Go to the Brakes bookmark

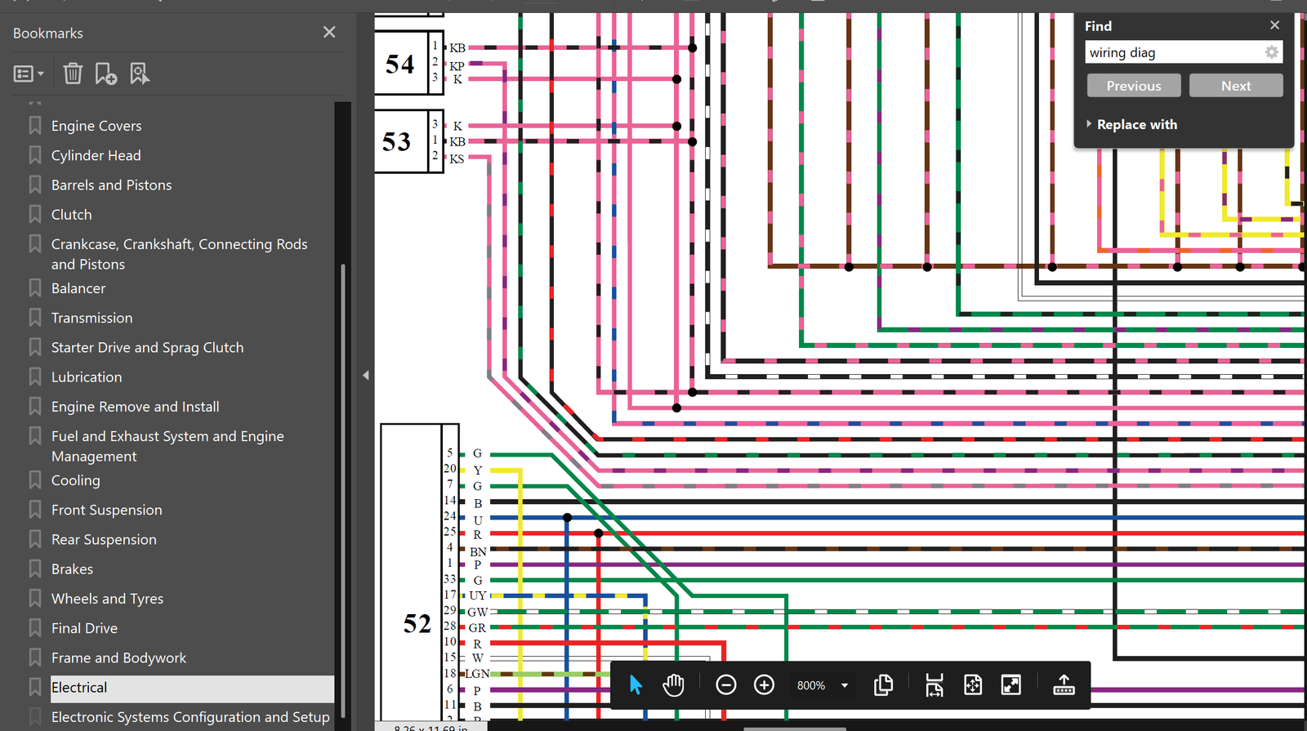tap(72, 569)
